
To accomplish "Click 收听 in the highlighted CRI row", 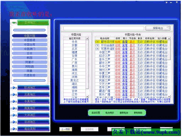I will [x=118, y=42].
